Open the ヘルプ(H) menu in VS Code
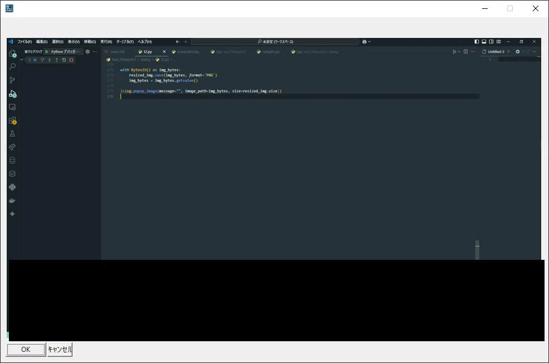 [145, 42]
